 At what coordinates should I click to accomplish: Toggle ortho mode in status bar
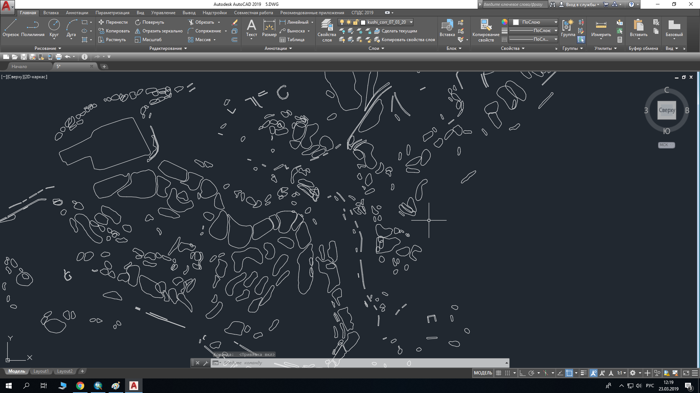(x=522, y=373)
